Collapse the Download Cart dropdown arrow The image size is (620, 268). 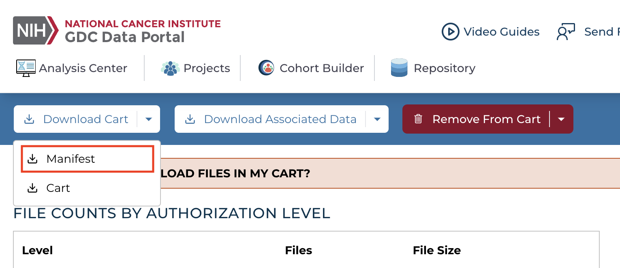[x=149, y=119]
